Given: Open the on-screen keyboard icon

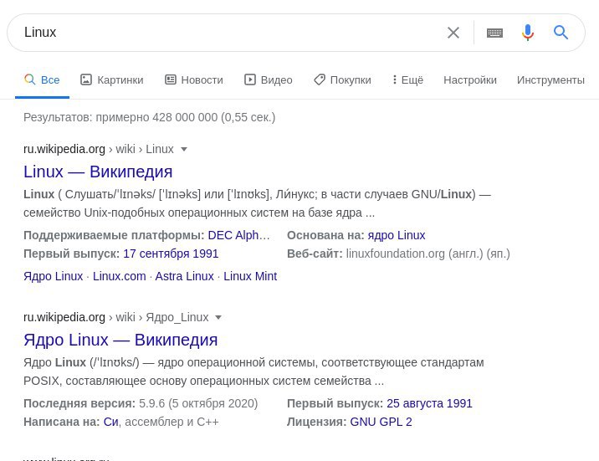Looking at the screenshot, I should click(494, 33).
